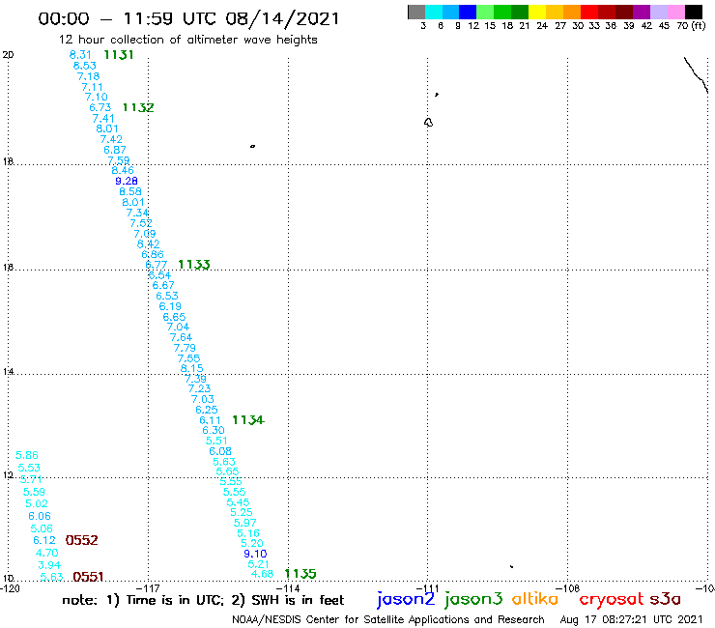Click the bright red color bar swatch
The image size is (715, 628).
(589, 12)
